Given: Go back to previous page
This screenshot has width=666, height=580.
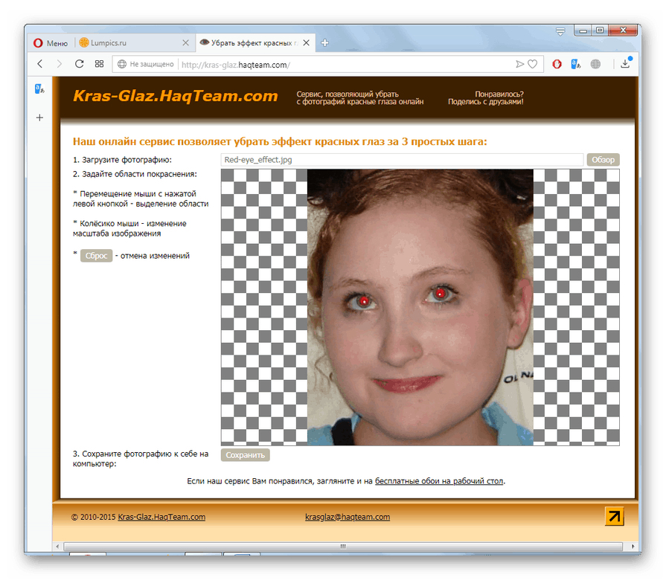Looking at the screenshot, I should [x=40, y=64].
